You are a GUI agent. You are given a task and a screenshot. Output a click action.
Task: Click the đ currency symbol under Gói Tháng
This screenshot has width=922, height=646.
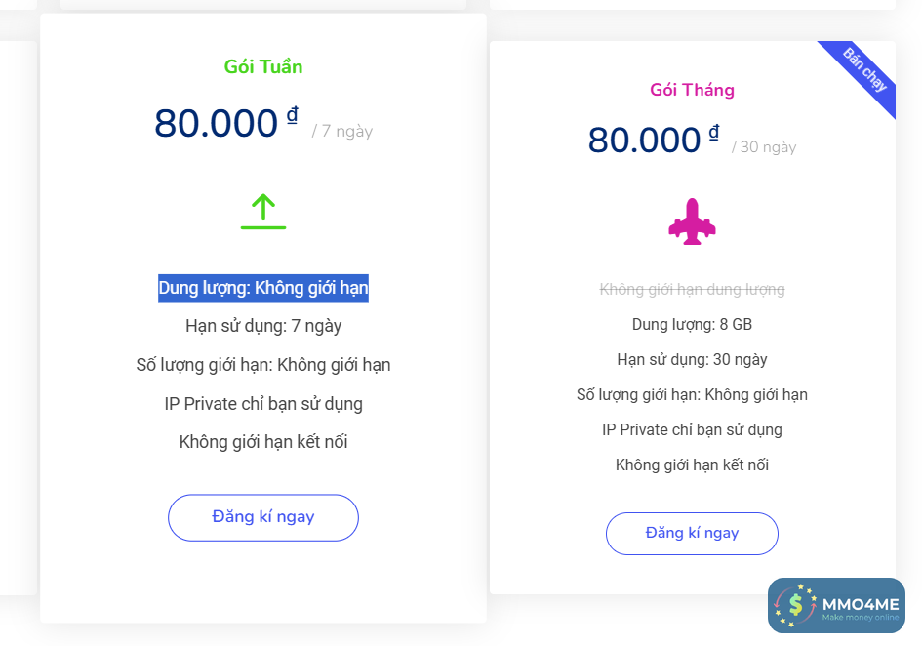click(714, 133)
